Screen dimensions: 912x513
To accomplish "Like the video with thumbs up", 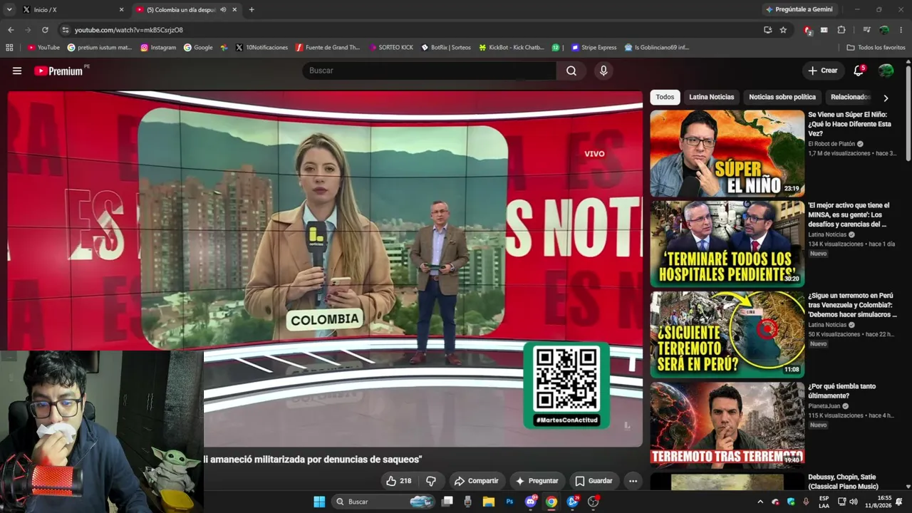I will (398, 481).
